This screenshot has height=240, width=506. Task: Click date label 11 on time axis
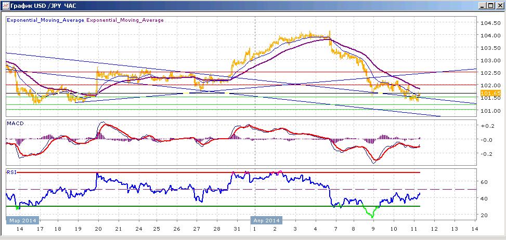pos(413,229)
